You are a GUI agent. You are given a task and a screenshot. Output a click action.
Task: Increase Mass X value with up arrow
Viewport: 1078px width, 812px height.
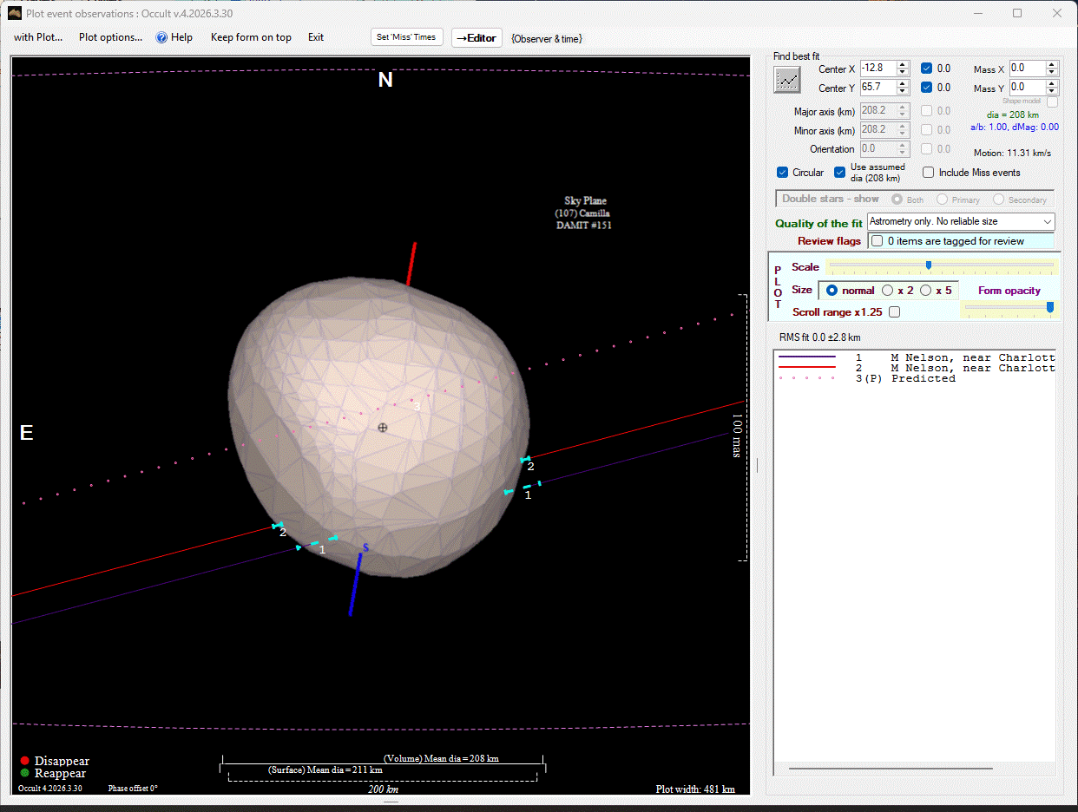click(1052, 64)
